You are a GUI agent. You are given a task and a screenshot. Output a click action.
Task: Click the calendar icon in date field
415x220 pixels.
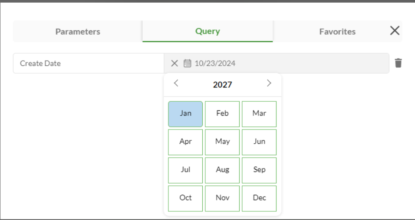(x=187, y=63)
